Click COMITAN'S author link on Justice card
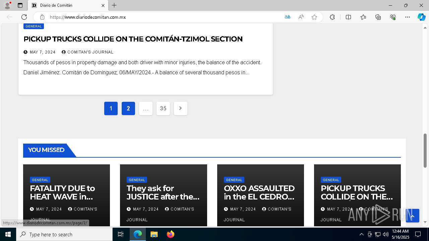 pyautogui.click(x=182, y=209)
